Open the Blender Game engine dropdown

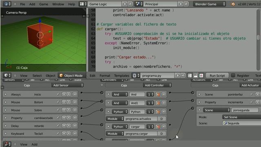[209, 4]
